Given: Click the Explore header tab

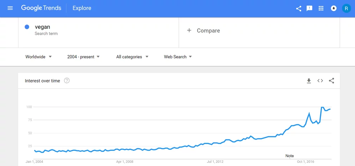Looking at the screenshot, I should click(x=82, y=8).
